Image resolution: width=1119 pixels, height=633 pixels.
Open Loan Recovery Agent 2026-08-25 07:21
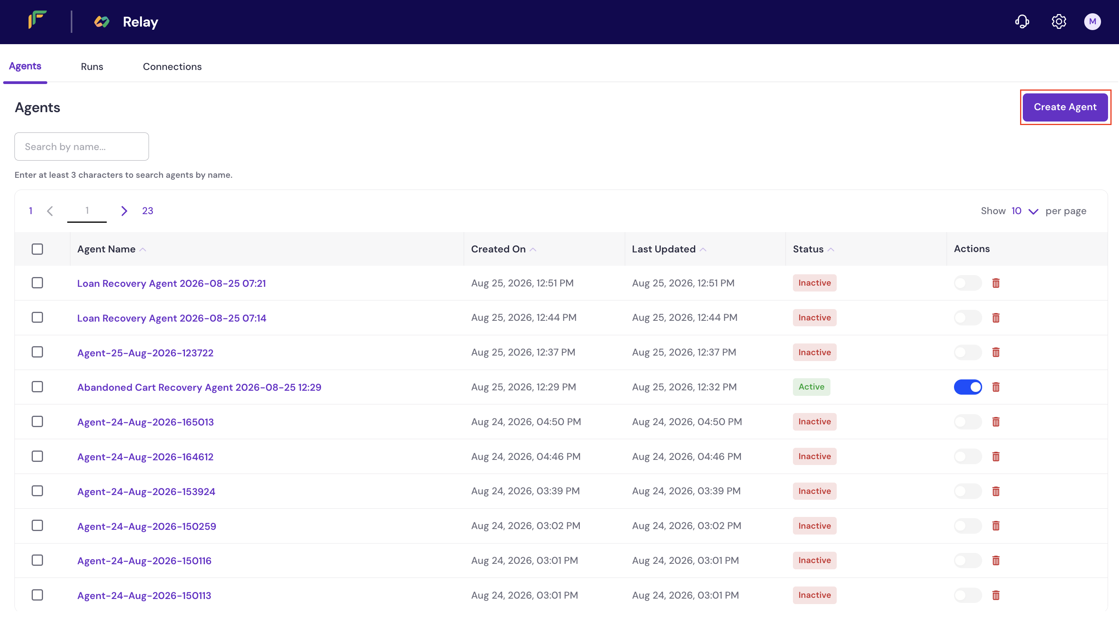pos(171,283)
